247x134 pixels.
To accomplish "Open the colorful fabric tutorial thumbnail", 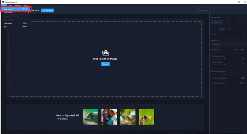I will pyautogui.click(x=109, y=117).
